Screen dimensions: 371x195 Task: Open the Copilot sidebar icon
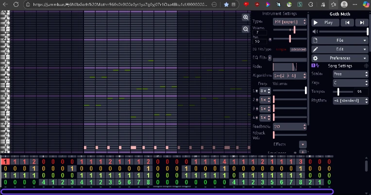(366, 4)
